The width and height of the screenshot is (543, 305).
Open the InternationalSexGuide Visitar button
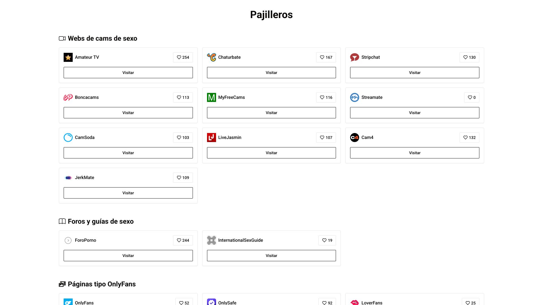pyautogui.click(x=271, y=256)
